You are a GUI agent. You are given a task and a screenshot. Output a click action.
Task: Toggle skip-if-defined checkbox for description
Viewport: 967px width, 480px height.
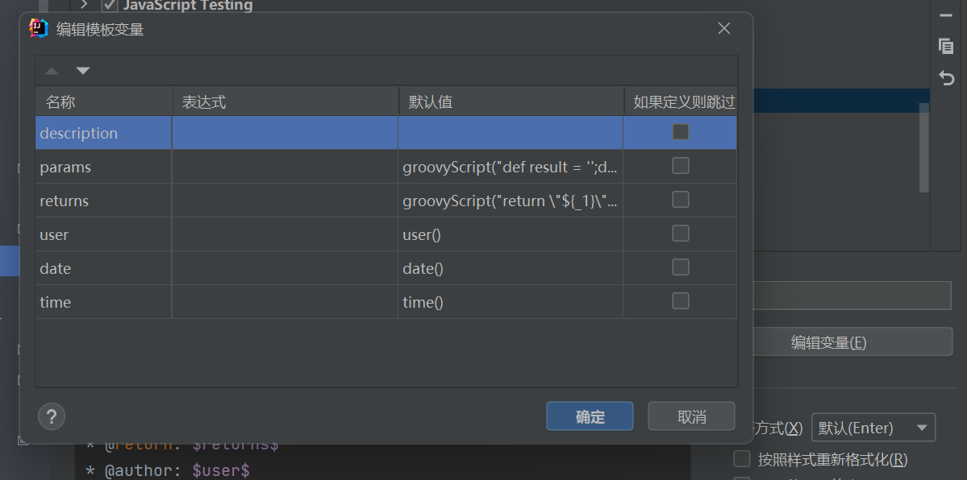click(x=680, y=132)
